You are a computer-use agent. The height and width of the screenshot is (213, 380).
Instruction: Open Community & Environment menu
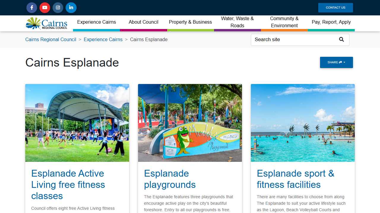pyautogui.click(x=284, y=22)
